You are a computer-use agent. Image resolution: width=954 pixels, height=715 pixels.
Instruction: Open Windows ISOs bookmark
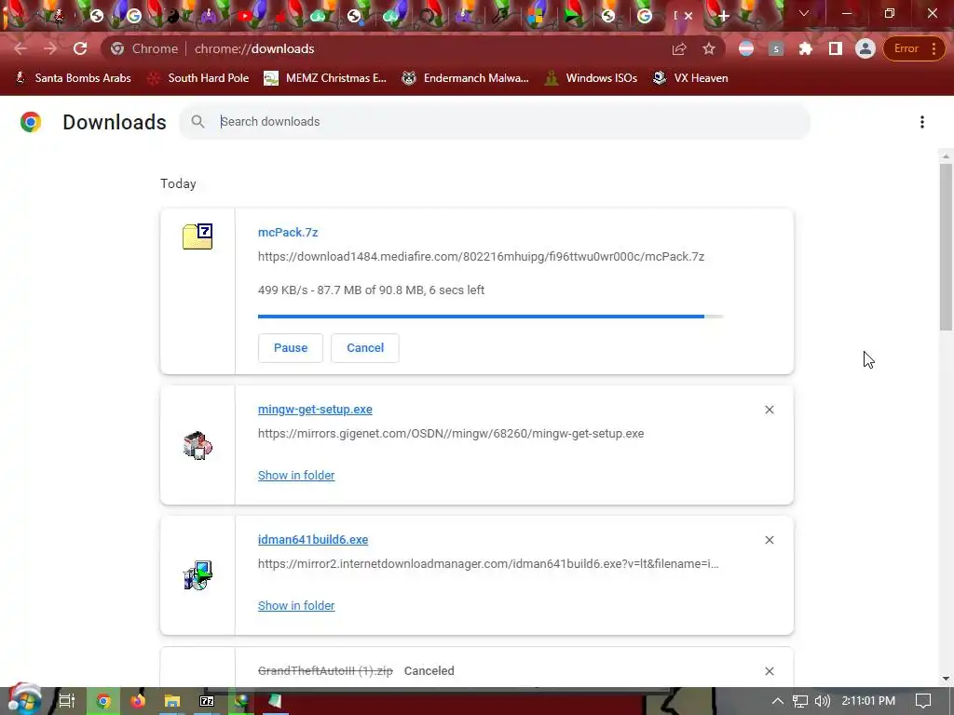click(x=591, y=78)
